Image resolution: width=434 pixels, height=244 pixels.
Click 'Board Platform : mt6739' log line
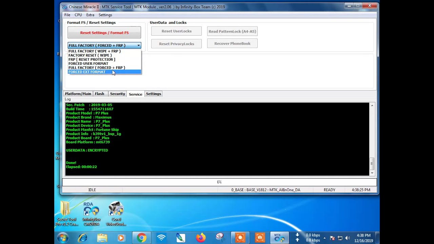(x=88, y=142)
